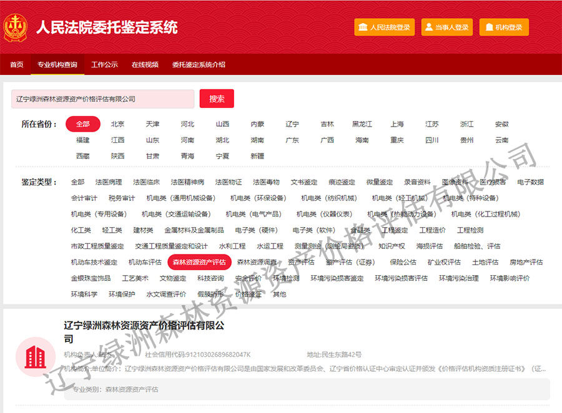The height and width of the screenshot is (413, 562).
Task: Select 其他 appraisal type
Action: point(279,294)
